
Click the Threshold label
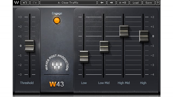coord(27,83)
